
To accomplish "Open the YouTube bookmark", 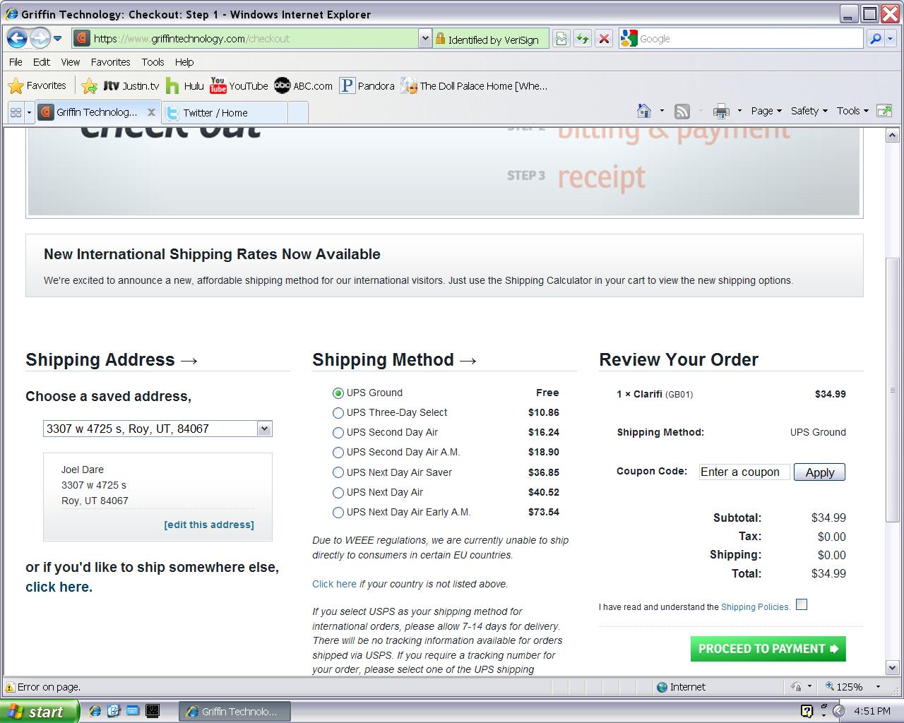I will pos(239,86).
